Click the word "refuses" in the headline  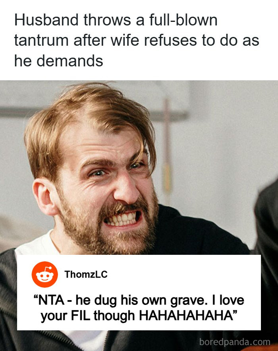pyautogui.click(x=171, y=41)
